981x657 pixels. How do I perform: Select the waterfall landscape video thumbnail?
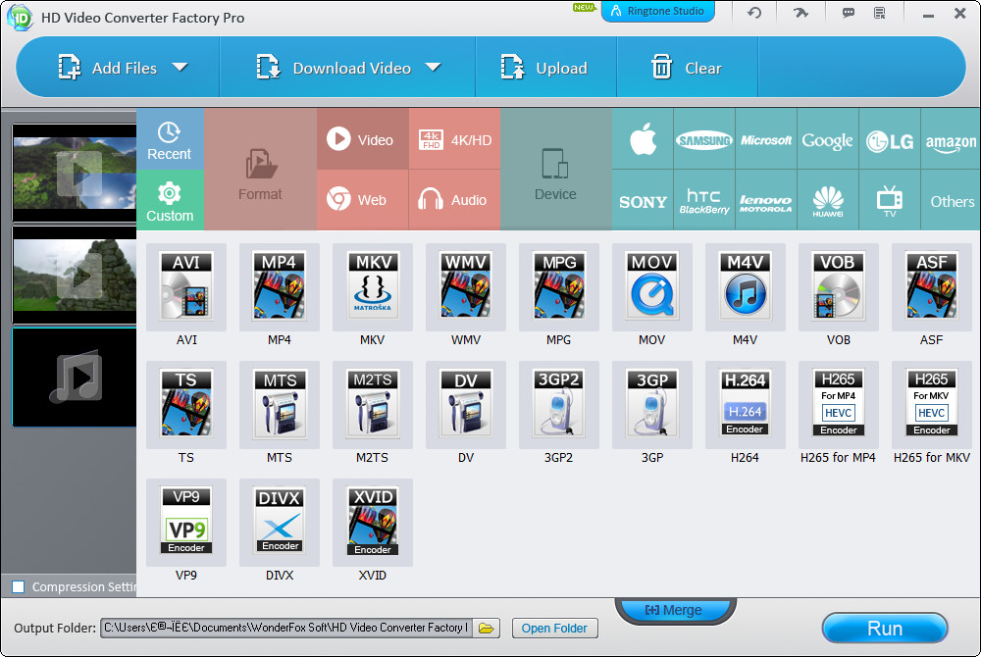point(75,174)
